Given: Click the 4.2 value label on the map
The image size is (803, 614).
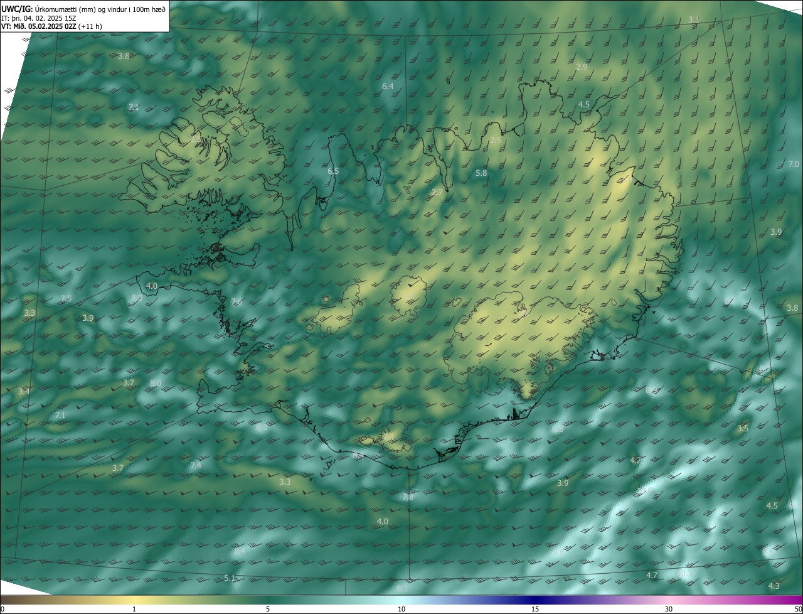Looking at the screenshot, I should 635,460.
